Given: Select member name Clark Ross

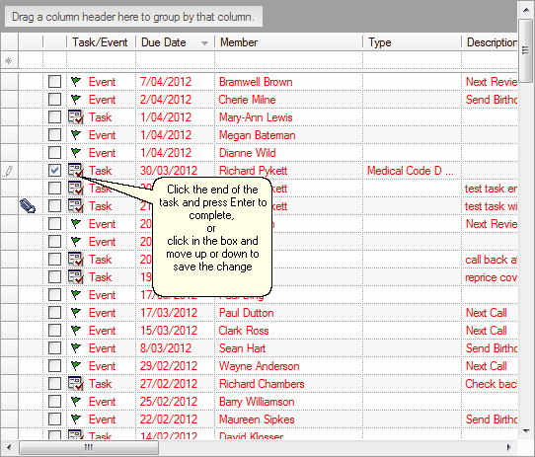Looking at the screenshot, I should point(244,330).
